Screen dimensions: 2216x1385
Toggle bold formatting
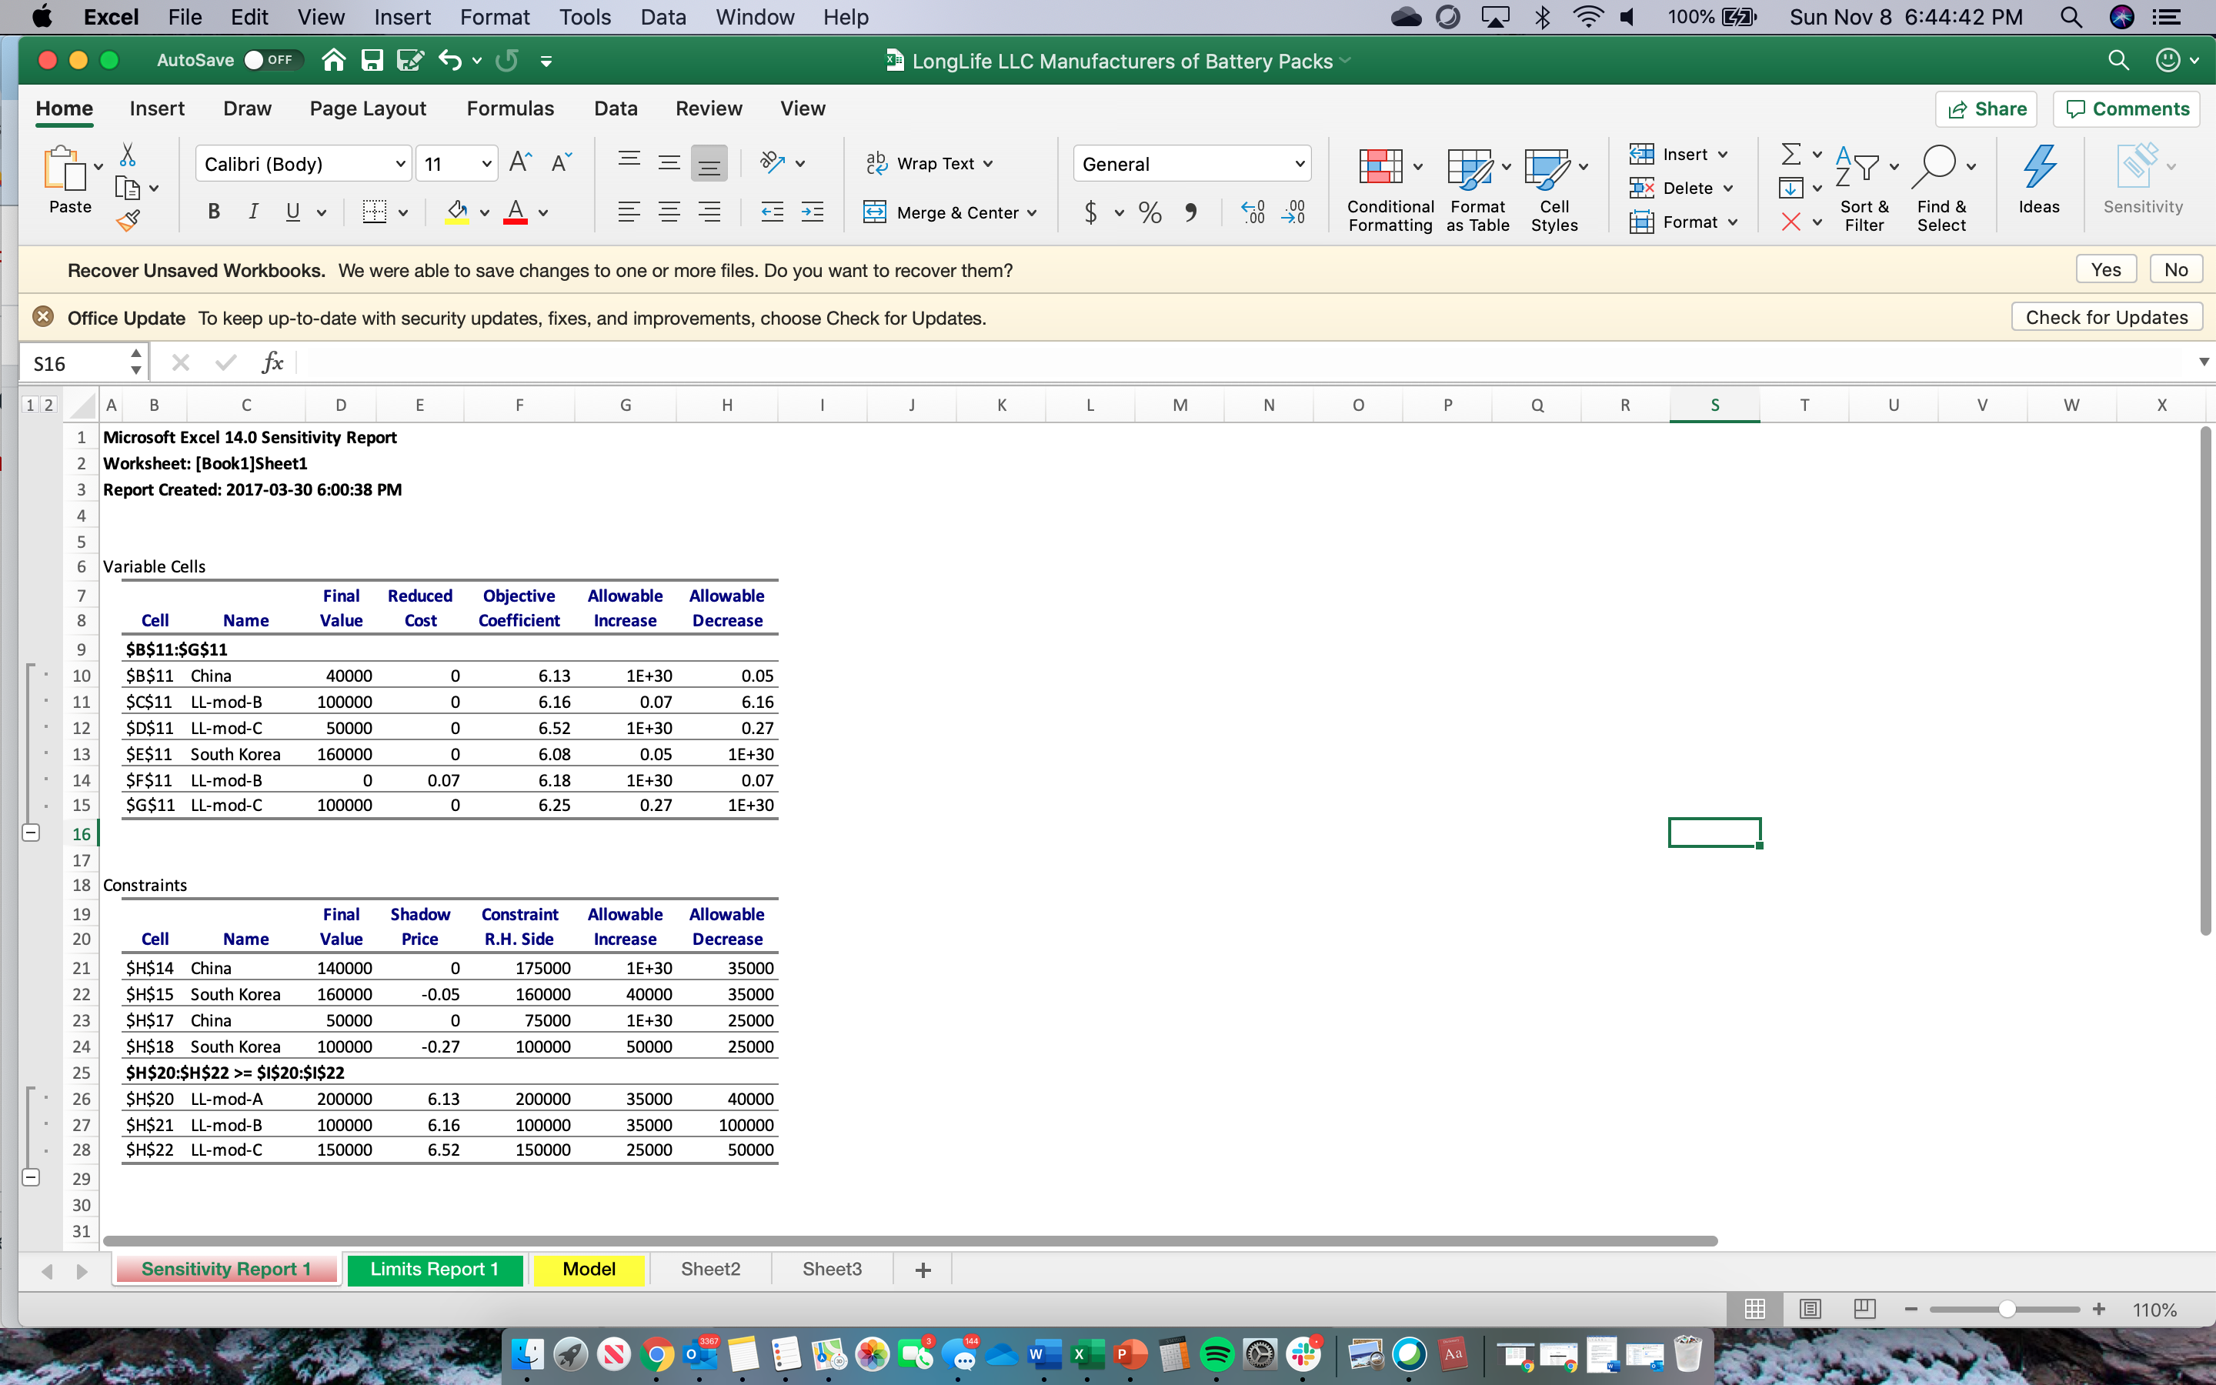pos(213,212)
